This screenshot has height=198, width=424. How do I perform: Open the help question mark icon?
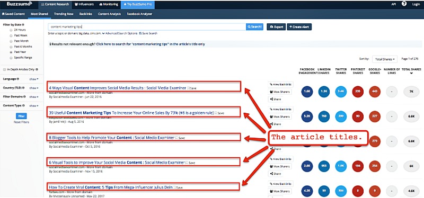tap(404, 4)
